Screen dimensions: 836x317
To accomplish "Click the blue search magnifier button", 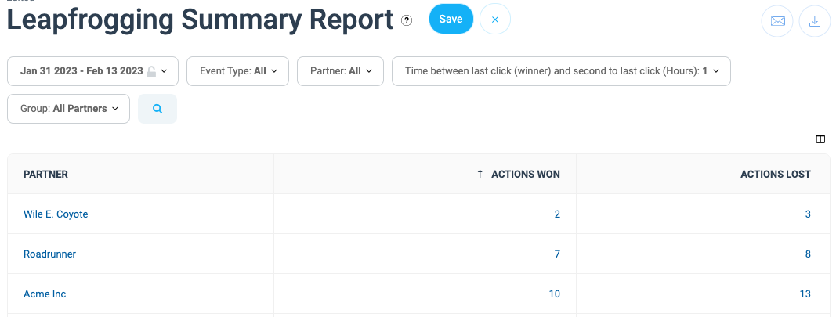I will pos(157,109).
